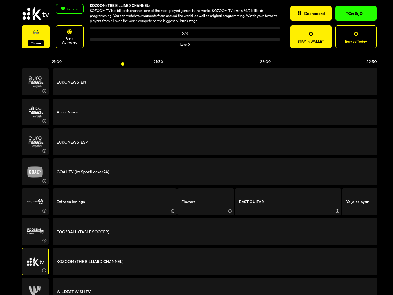Show info for the Extraaa Innings program
Screen dimensions: 393x295
173,211
